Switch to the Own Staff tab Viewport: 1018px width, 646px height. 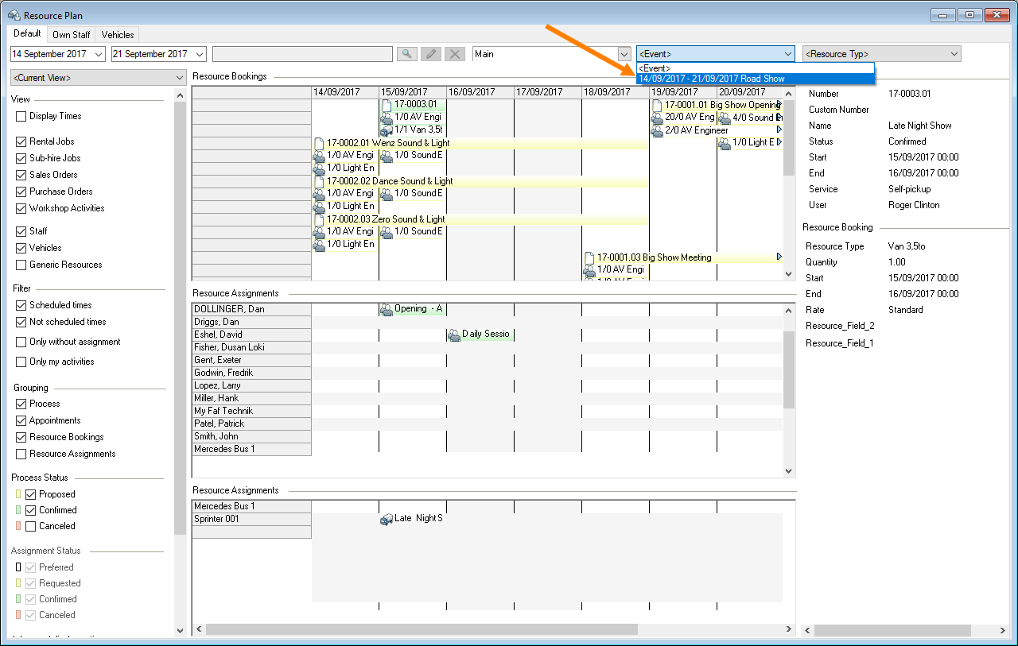tap(72, 35)
